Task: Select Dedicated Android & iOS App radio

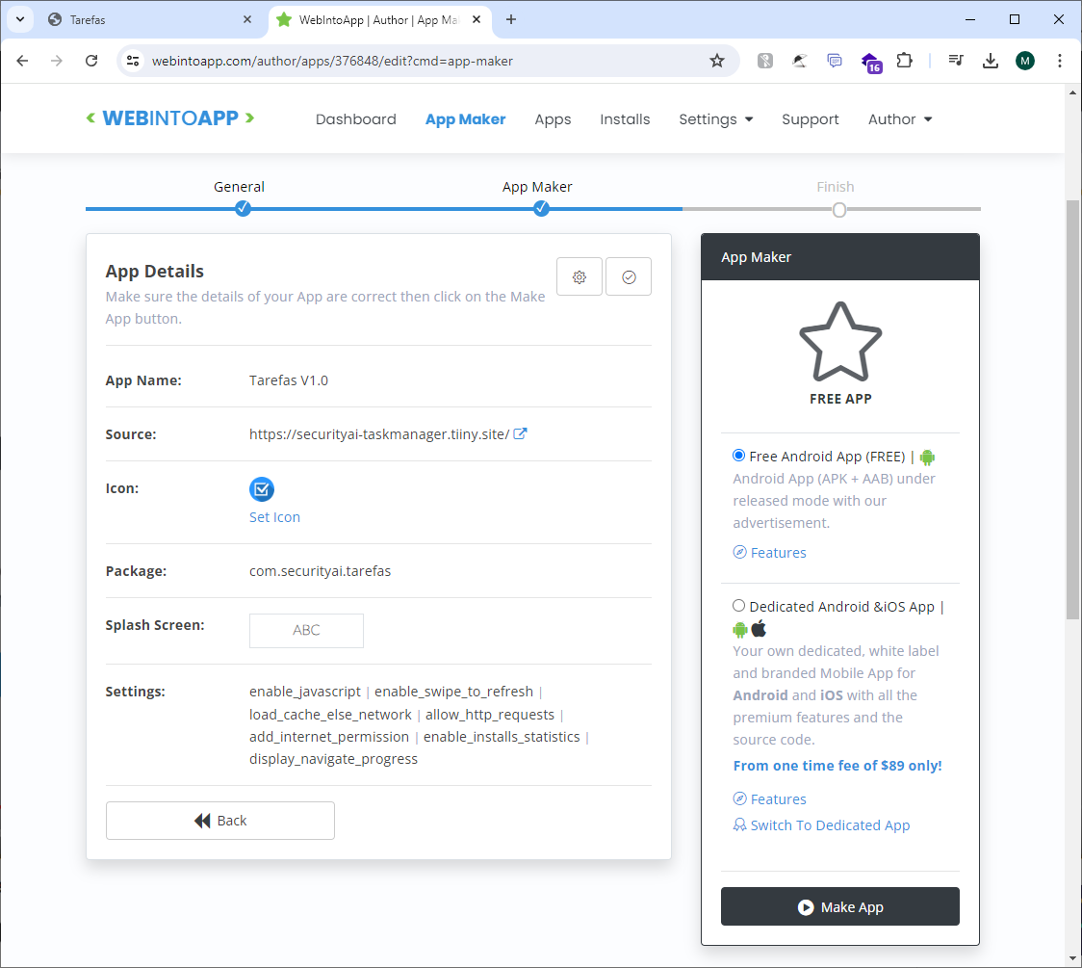Action: click(x=738, y=606)
